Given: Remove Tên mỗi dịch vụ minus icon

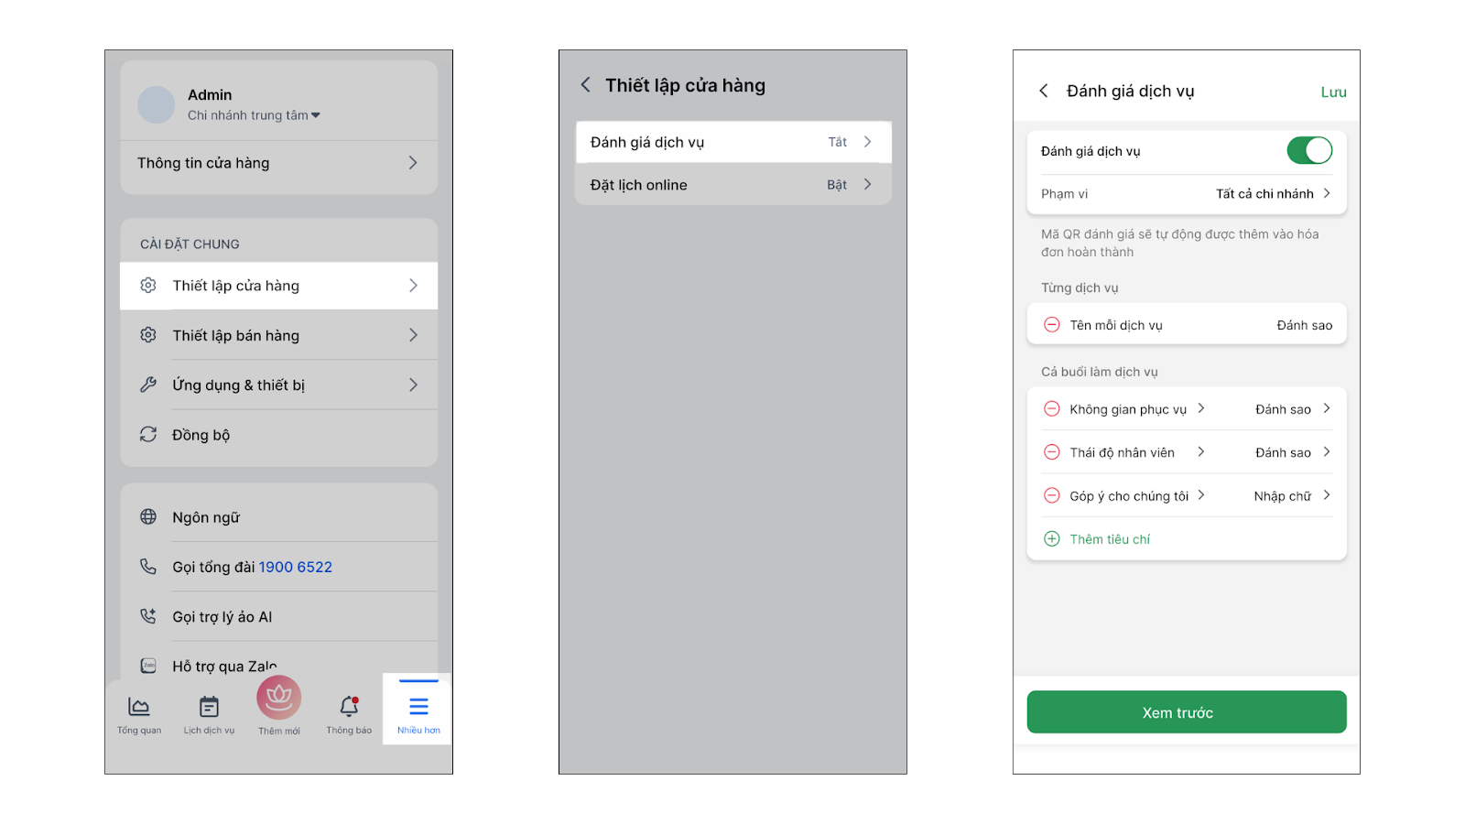Looking at the screenshot, I should click(1052, 325).
